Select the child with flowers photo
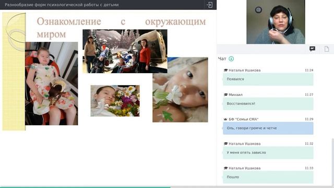 tap(115, 101)
